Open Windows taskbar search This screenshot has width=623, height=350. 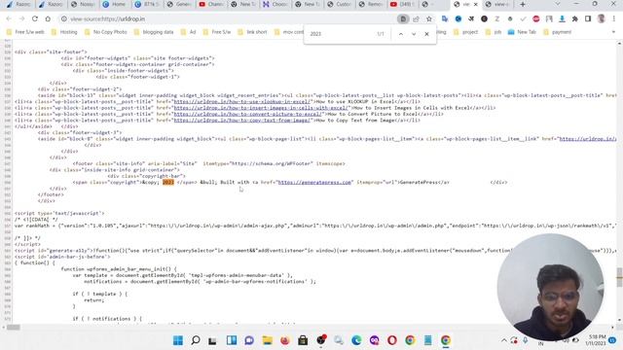tap(196, 340)
